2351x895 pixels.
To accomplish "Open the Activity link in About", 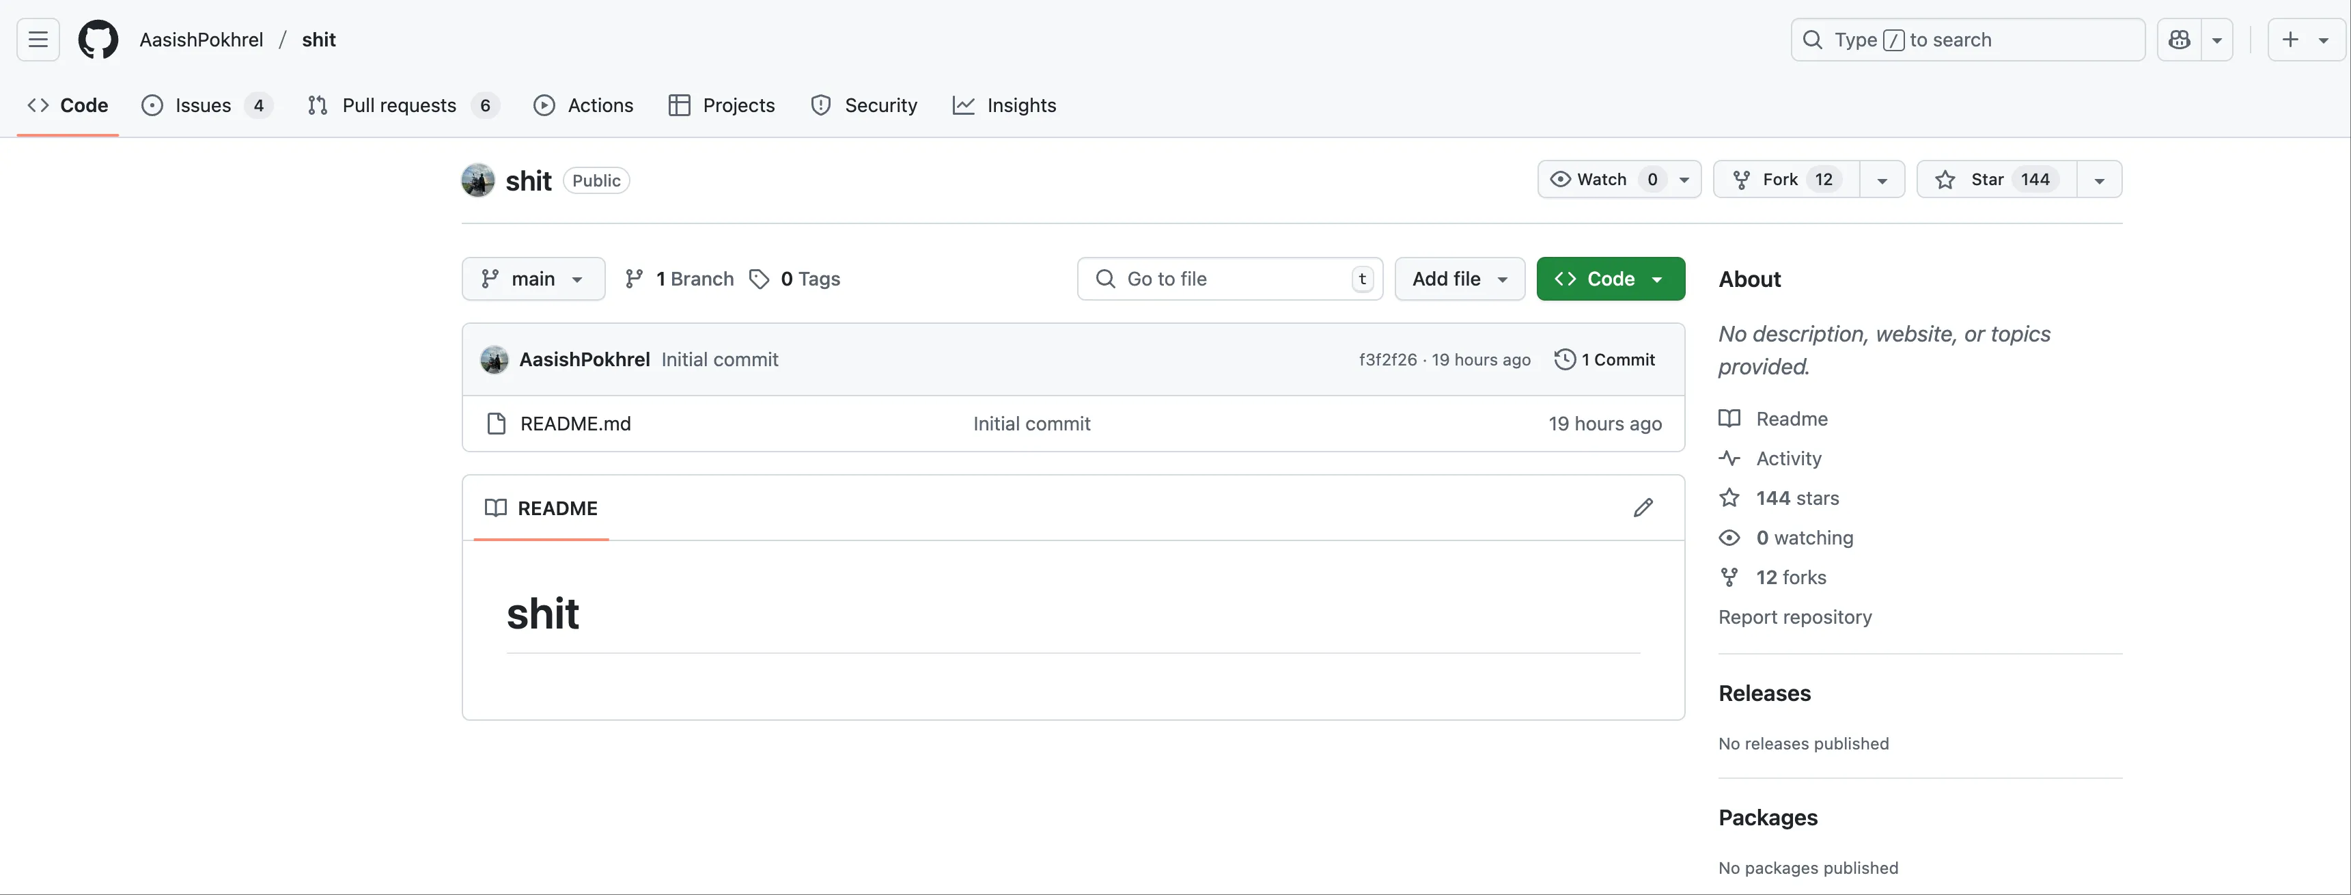I will (1770, 458).
